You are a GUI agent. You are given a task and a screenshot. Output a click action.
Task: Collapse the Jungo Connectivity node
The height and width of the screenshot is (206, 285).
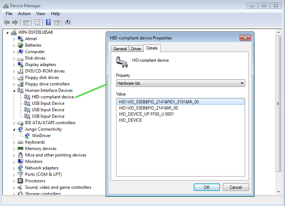(x=14, y=130)
